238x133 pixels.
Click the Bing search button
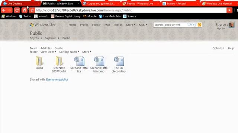click(x=199, y=25)
